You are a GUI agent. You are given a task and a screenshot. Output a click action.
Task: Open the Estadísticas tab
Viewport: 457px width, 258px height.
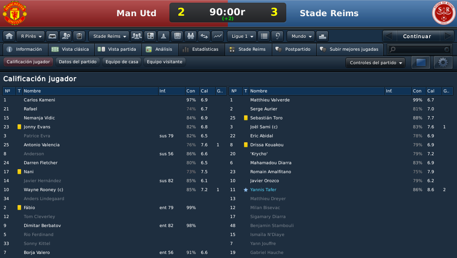[202, 49]
